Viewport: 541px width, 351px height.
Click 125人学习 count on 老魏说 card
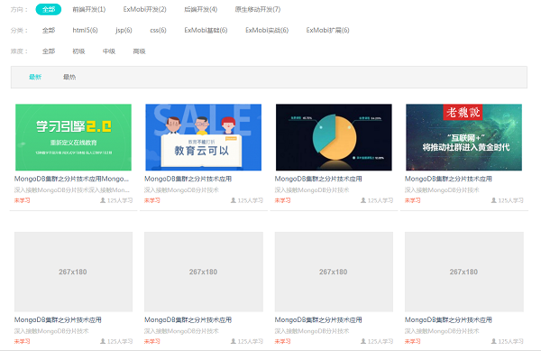(x=510, y=200)
